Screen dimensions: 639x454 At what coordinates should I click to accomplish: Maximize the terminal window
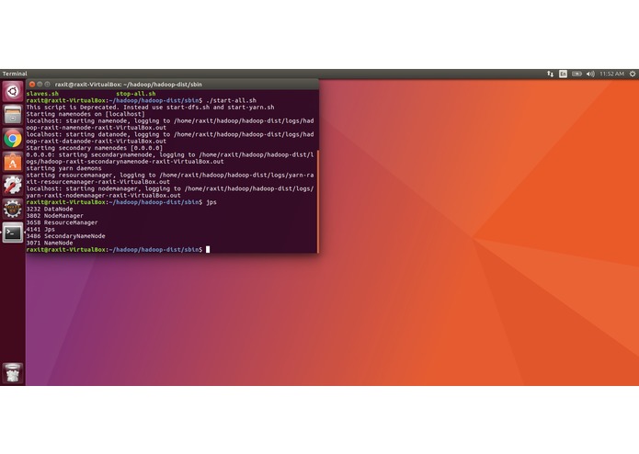pyautogui.click(x=47, y=85)
